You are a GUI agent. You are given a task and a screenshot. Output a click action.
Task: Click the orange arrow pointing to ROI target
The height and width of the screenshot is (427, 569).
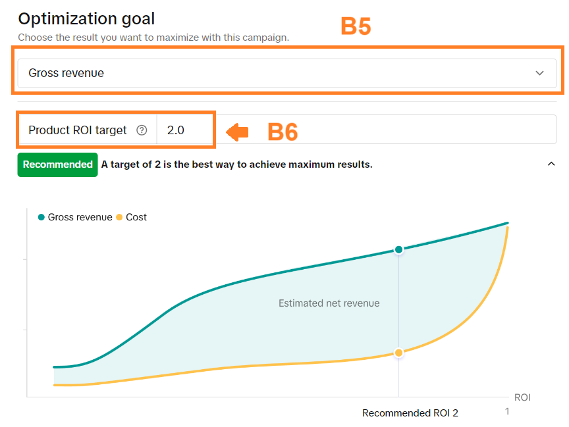click(x=237, y=132)
